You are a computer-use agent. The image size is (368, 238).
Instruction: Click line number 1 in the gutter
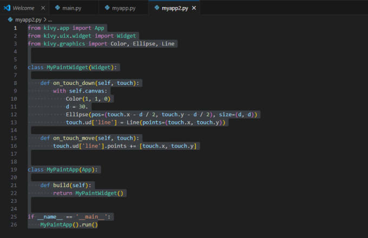tap(15, 28)
